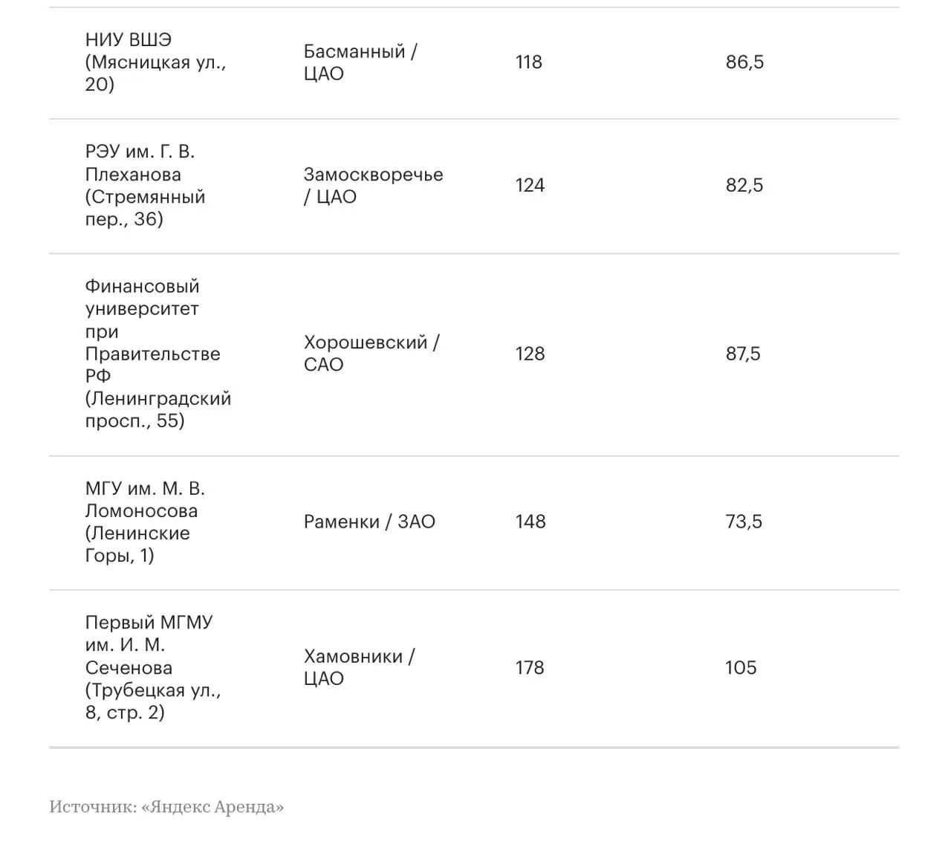Click the Хорошевский / САО district cell
Screen dimensions: 951x847
pyautogui.click(x=371, y=354)
